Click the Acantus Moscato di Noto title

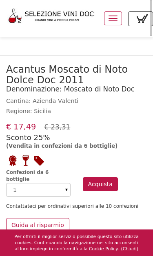pos(67,74)
